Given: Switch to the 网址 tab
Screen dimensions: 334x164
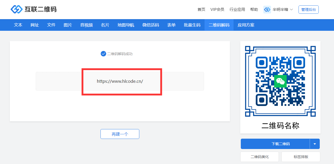Looking at the screenshot, I should [x=35, y=25].
